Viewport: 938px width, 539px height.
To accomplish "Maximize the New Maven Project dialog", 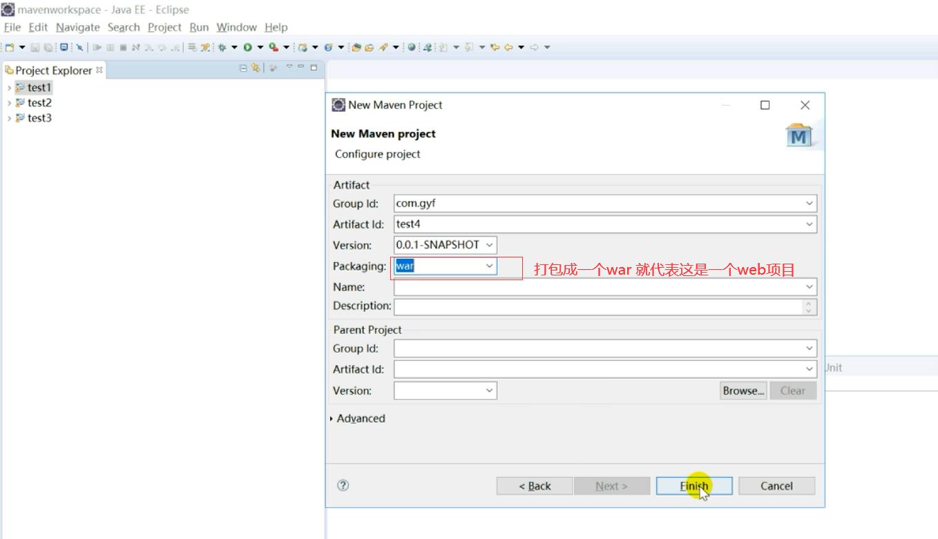I will (x=765, y=105).
